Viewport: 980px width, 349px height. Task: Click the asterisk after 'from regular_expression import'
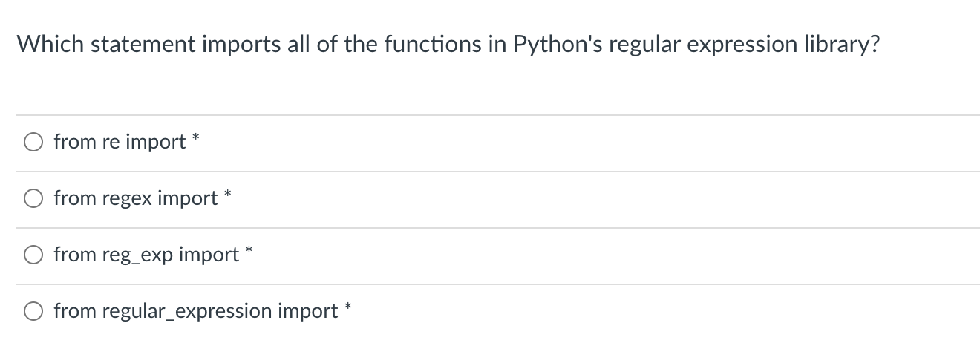349,307
